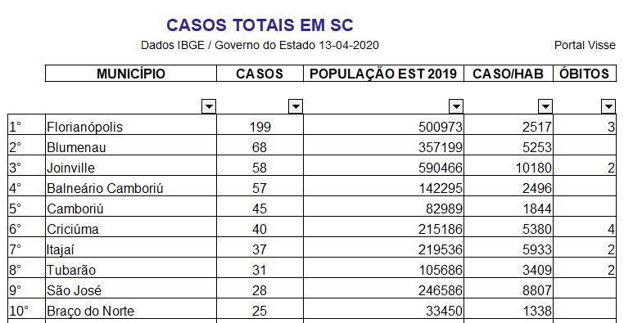624x323 pixels.
Task: Open the Município column filter dropdown
Action: point(209,106)
